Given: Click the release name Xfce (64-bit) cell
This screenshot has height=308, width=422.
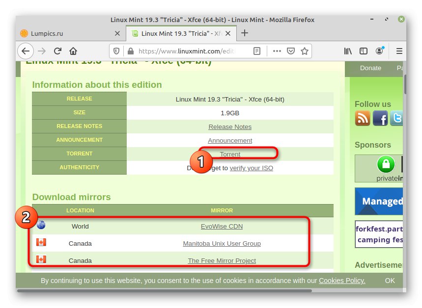Looking at the screenshot, I should (x=230, y=100).
